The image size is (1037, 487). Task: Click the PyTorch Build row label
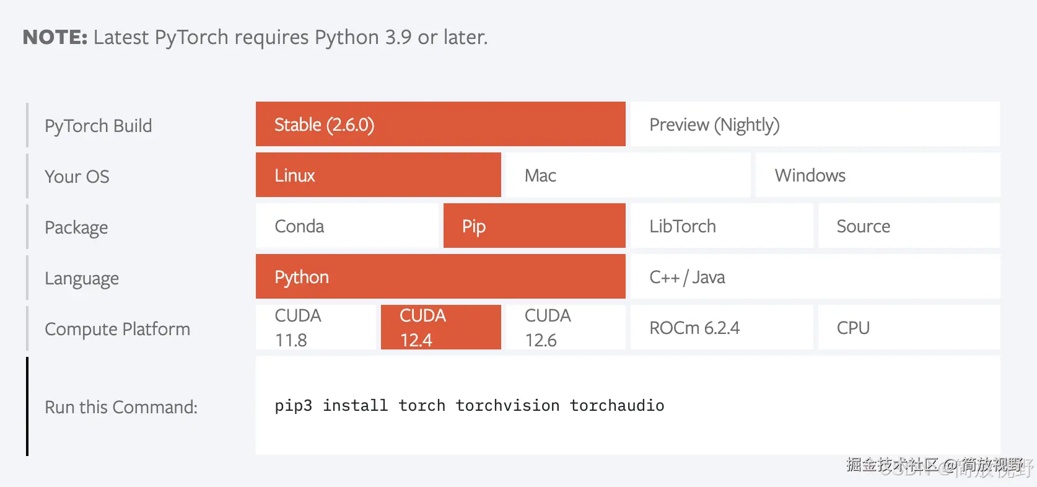98,126
